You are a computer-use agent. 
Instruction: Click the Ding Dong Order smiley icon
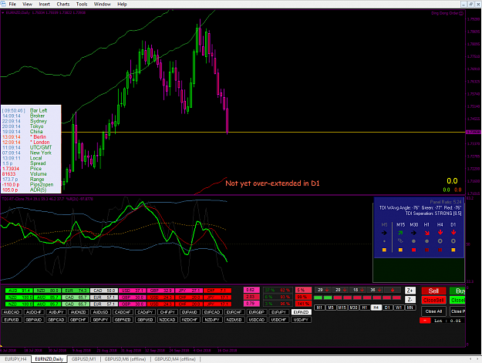(x=461, y=13)
